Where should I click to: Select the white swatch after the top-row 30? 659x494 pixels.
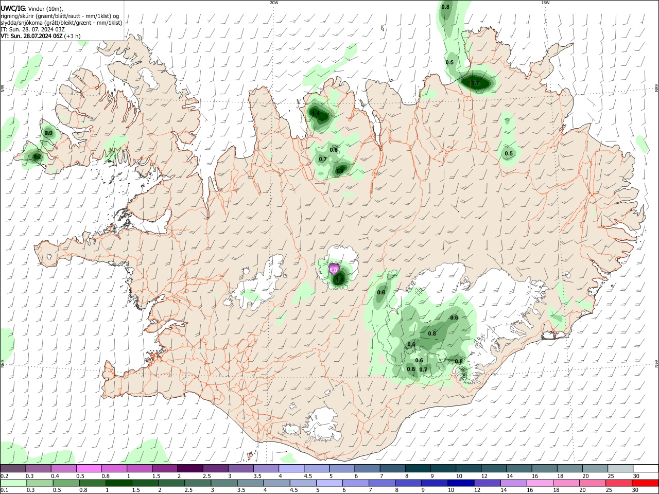tap(646, 468)
